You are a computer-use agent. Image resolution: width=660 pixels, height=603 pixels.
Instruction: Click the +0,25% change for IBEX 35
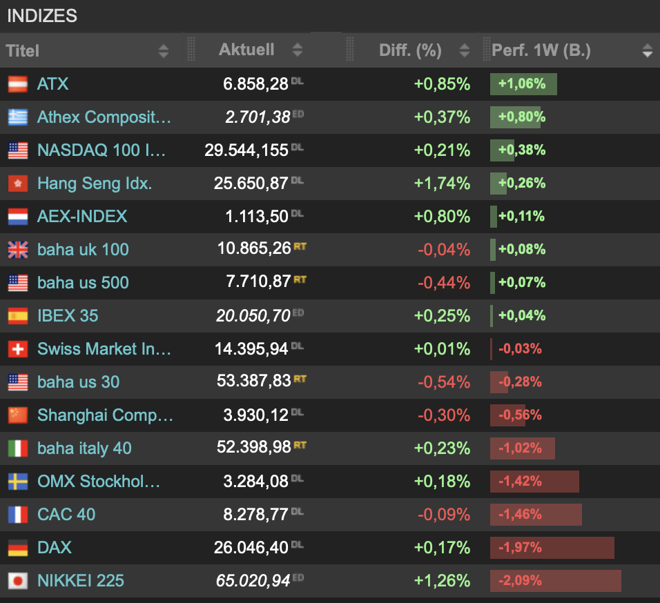(x=442, y=316)
